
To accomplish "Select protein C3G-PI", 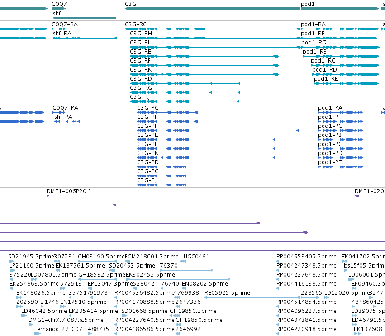I will [147, 126].
